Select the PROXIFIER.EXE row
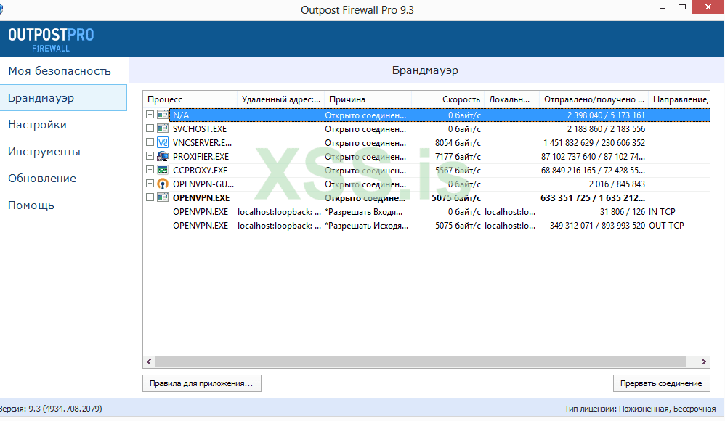 (426, 157)
